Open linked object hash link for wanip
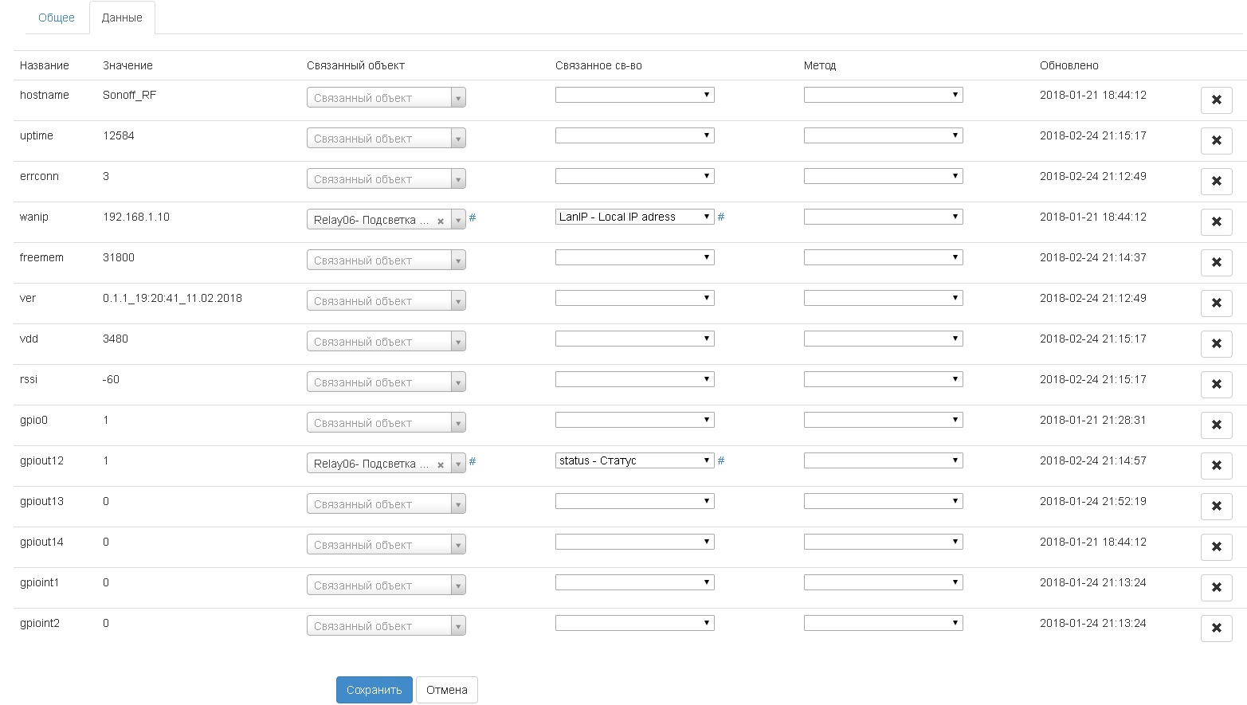This screenshot has width=1247, height=705. (473, 217)
